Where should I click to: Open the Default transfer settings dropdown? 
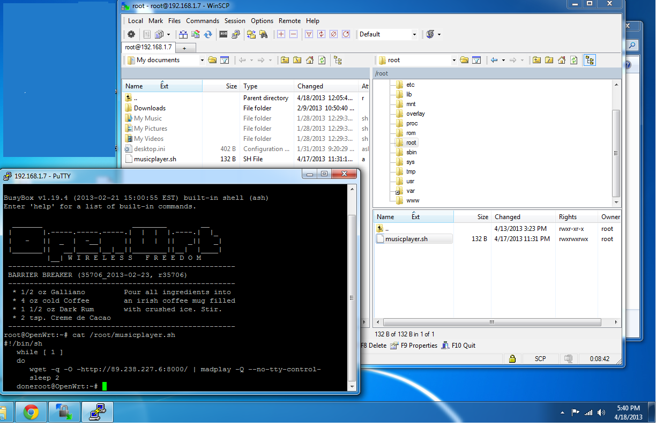[414, 34]
